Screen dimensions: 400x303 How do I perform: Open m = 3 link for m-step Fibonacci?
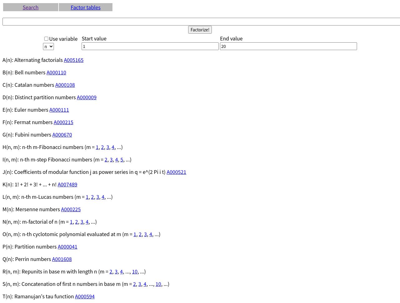(111, 160)
